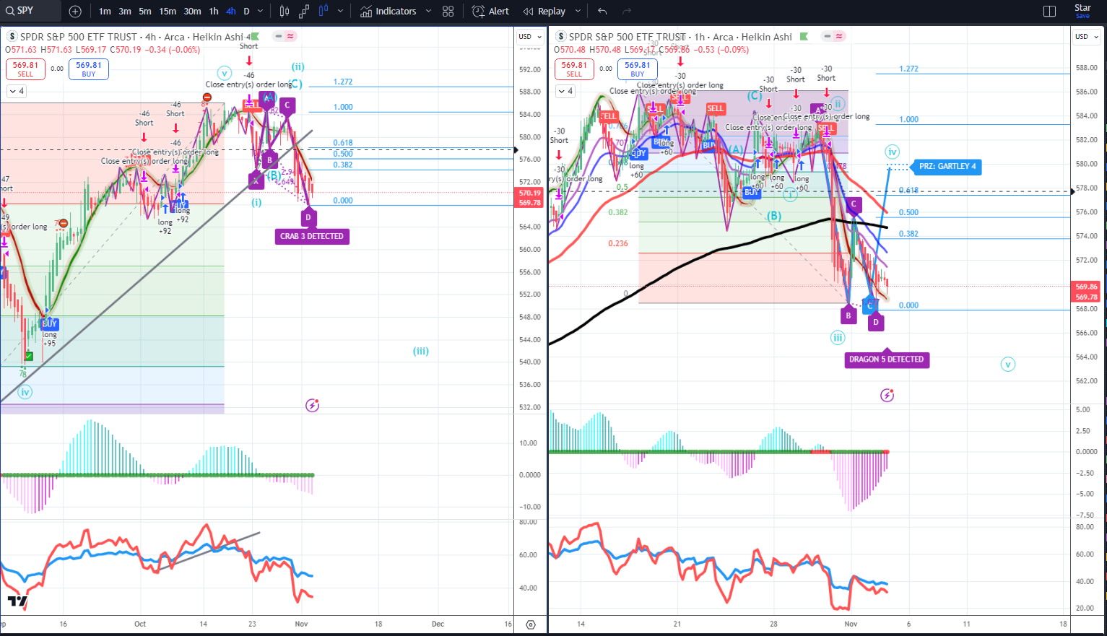Open the Indicators dialog
1107x636 pixels.
tap(388, 11)
